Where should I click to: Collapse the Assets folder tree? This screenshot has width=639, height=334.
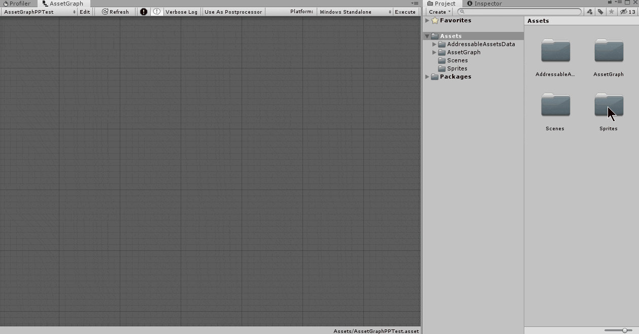[x=426, y=35]
